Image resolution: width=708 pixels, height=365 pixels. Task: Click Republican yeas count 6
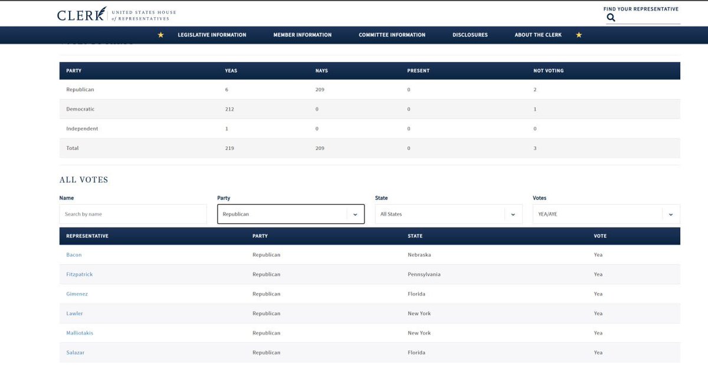[227, 90]
